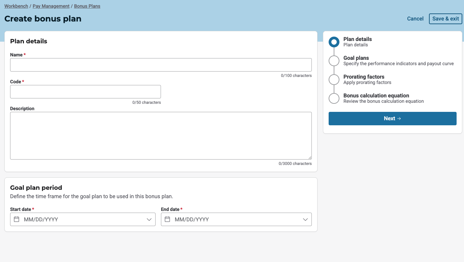Expand the Start date dropdown chevron
The image size is (464, 262).
pos(149,219)
